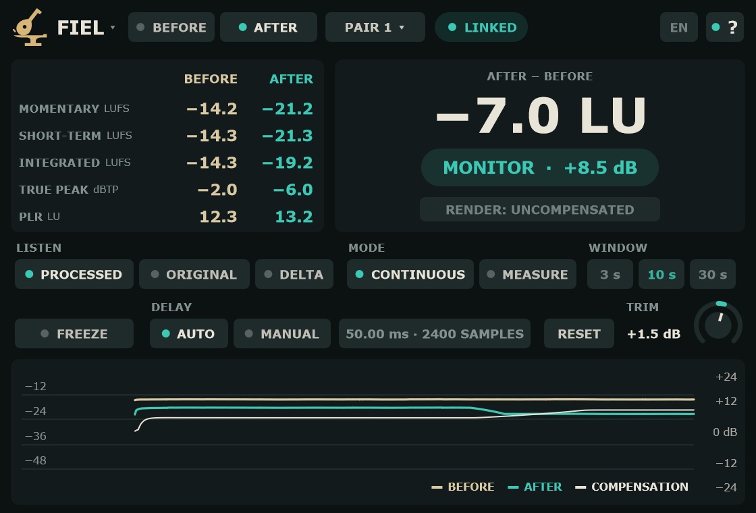The image size is (756, 513).
Task: Choose CONTINUOUS mode
Action: [x=410, y=274]
